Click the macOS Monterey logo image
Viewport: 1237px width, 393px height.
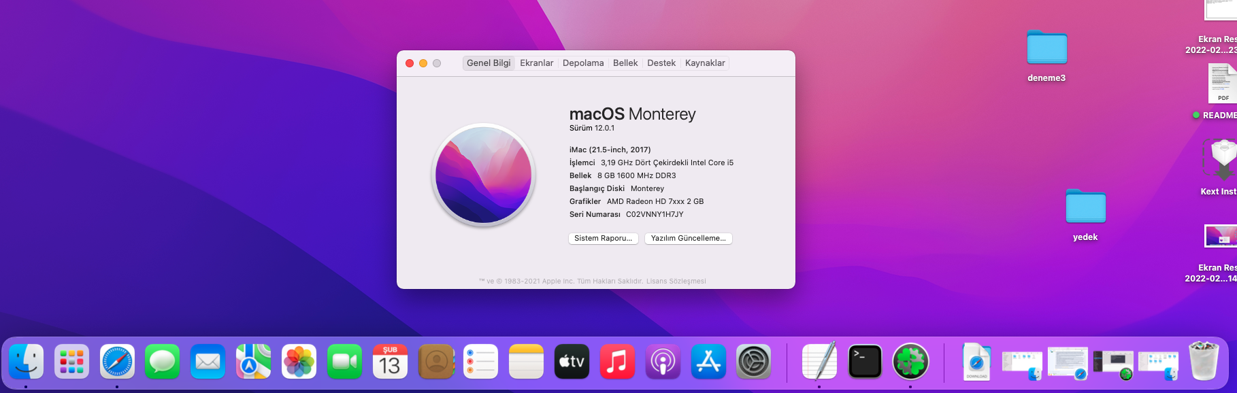tap(484, 175)
